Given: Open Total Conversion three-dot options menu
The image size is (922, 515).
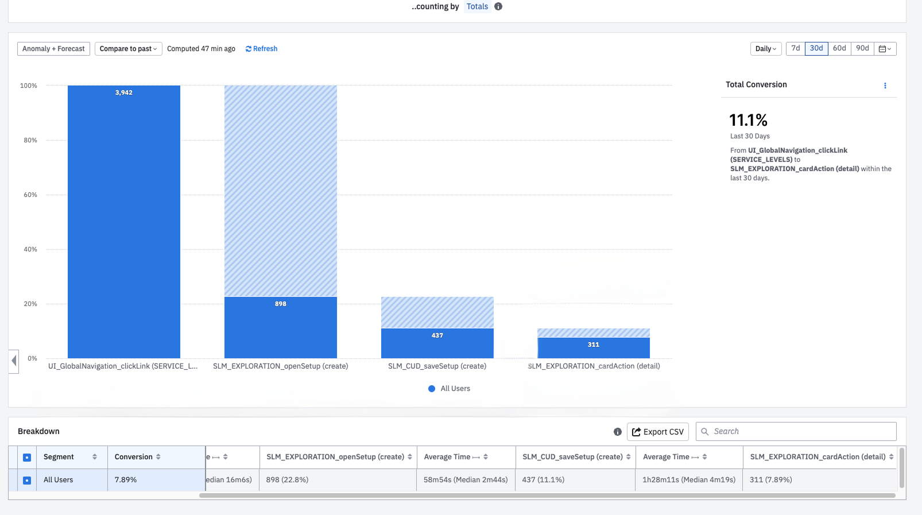Looking at the screenshot, I should point(885,86).
